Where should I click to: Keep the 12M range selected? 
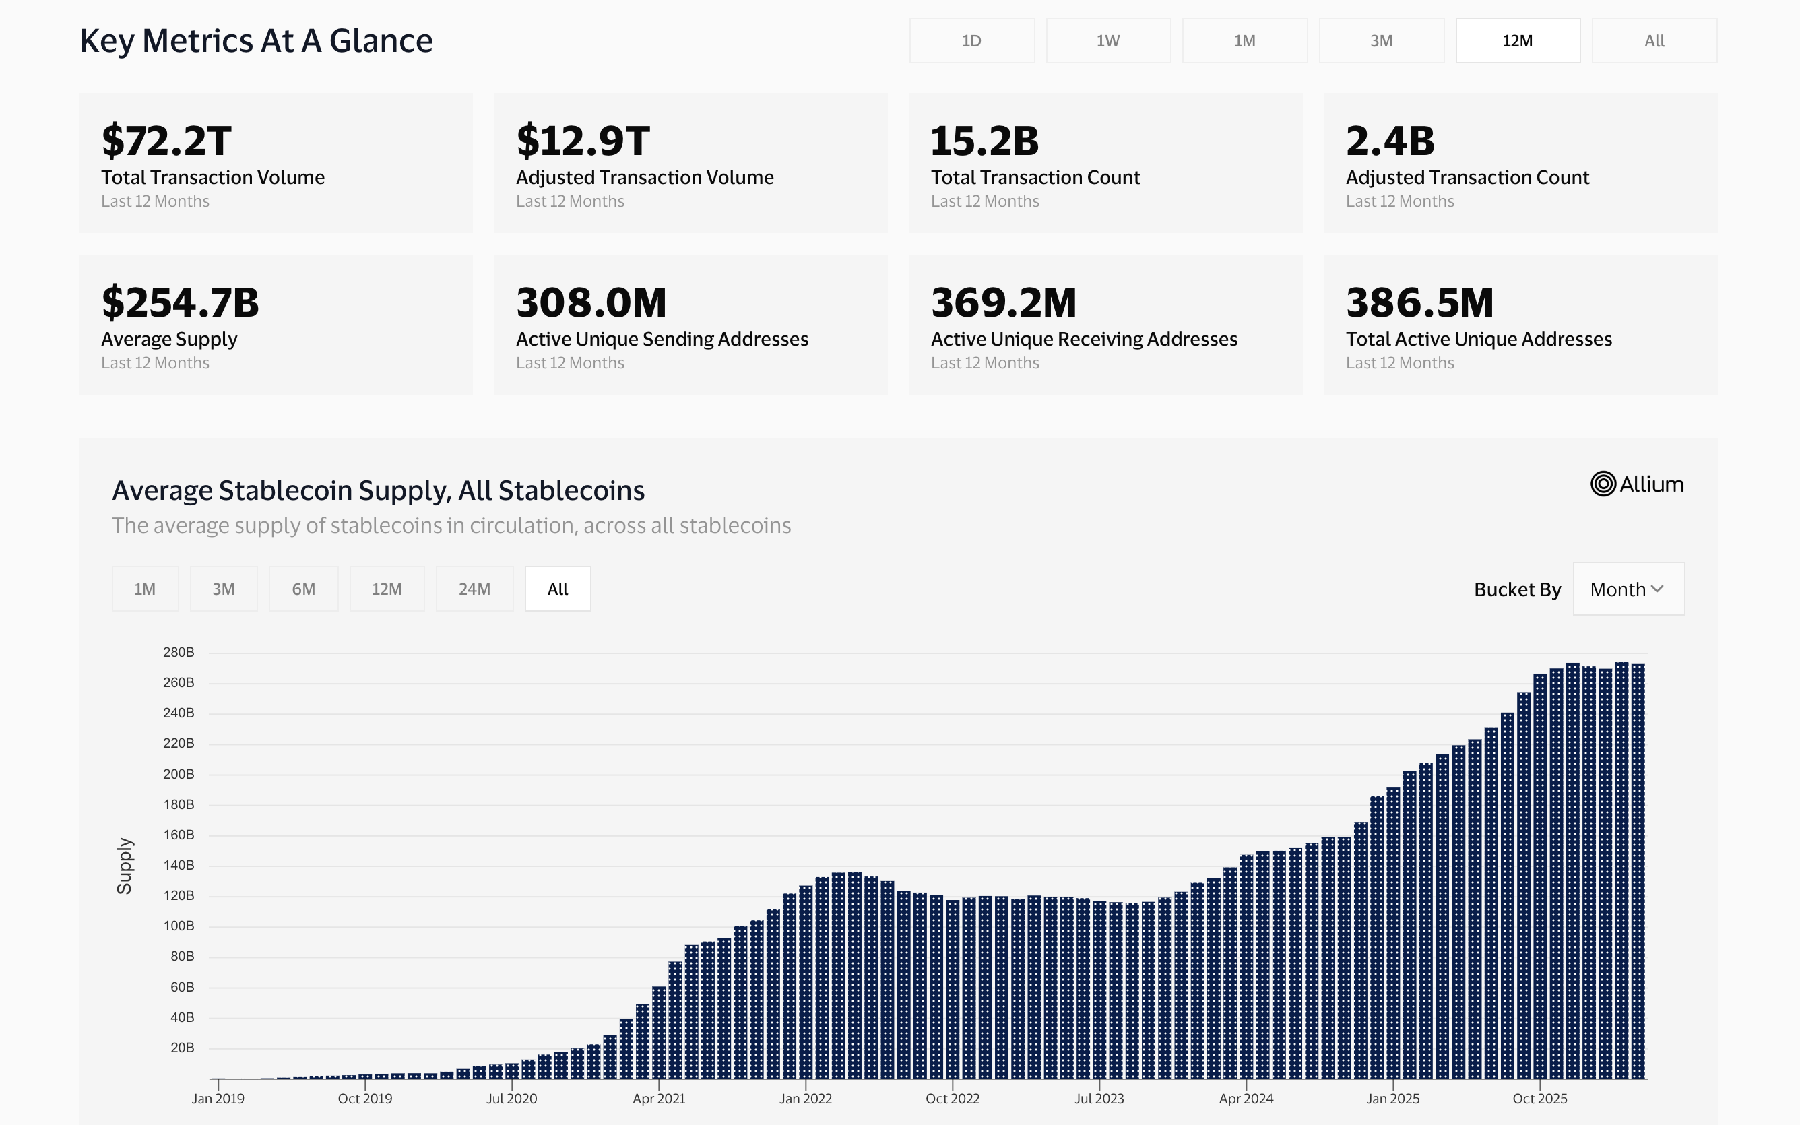(1517, 41)
